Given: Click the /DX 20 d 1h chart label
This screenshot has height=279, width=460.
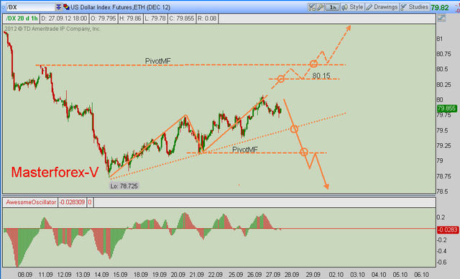Looking at the screenshot, I should 22,19.
